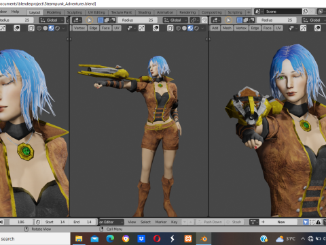Switch left viewport to rendered shading
This screenshot has height=245, width=326.
[58, 28]
